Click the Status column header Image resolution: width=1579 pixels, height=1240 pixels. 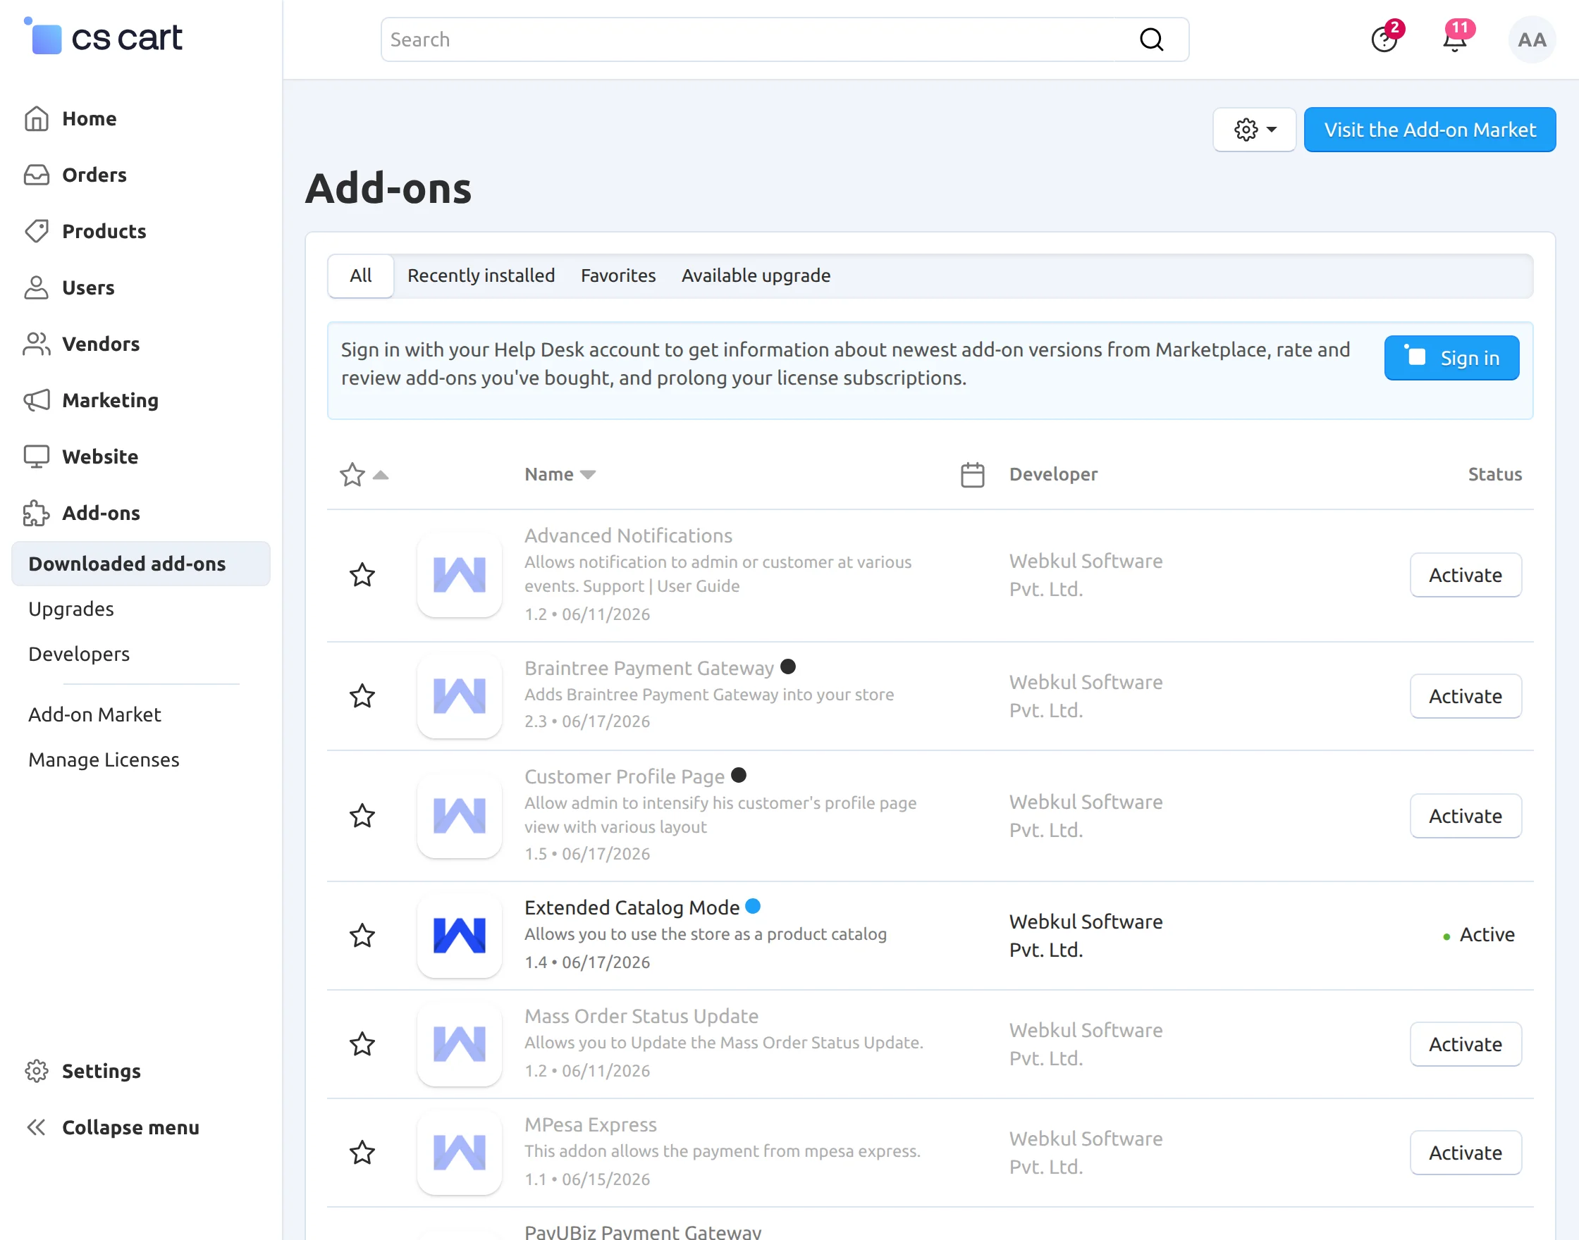click(1494, 475)
